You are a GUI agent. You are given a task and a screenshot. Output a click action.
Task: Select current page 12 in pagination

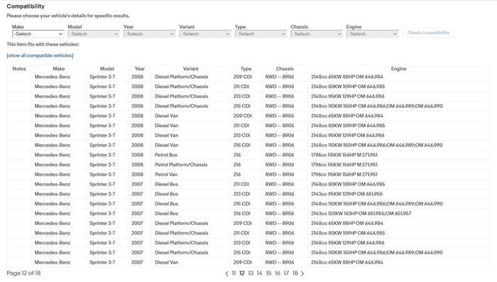click(x=242, y=273)
